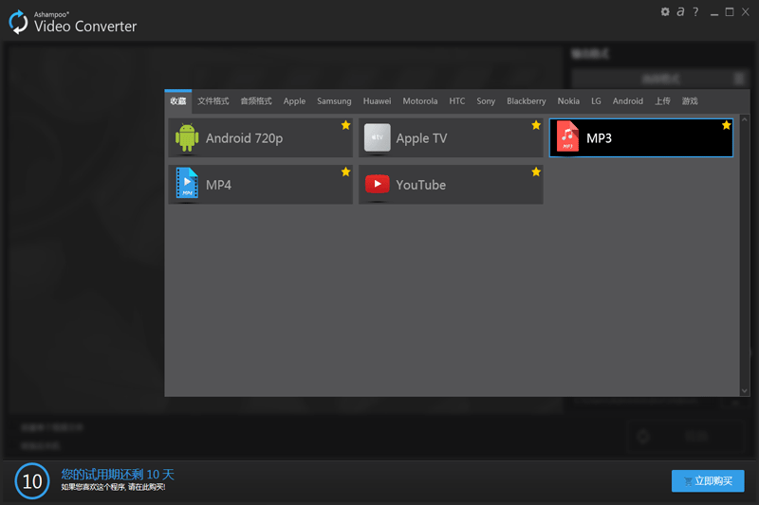Unfavorite Android 720p using its star
The width and height of the screenshot is (759, 505).
pos(345,125)
